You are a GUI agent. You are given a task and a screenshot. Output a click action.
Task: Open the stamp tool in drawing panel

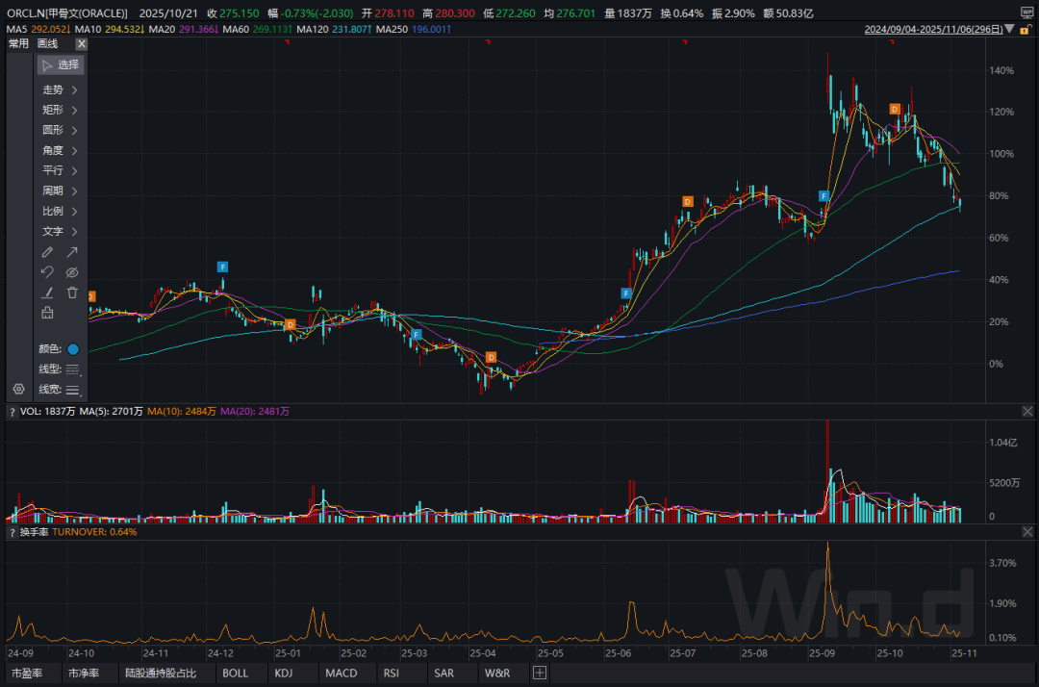pos(47,313)
